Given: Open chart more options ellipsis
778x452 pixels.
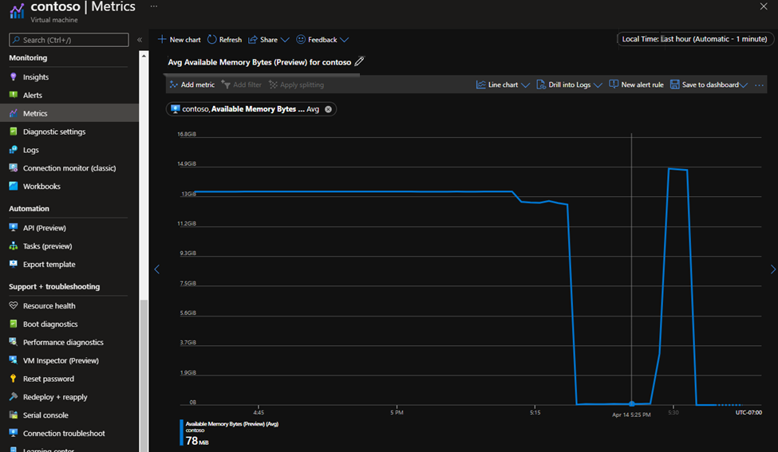Looking at the screenshot, I should [x=759, y=85].
